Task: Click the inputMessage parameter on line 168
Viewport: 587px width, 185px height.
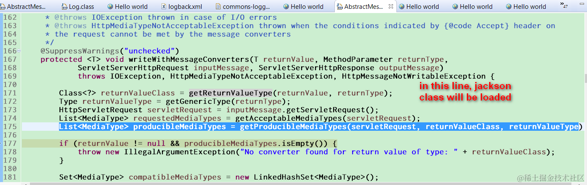Action: tap(221, 68)
